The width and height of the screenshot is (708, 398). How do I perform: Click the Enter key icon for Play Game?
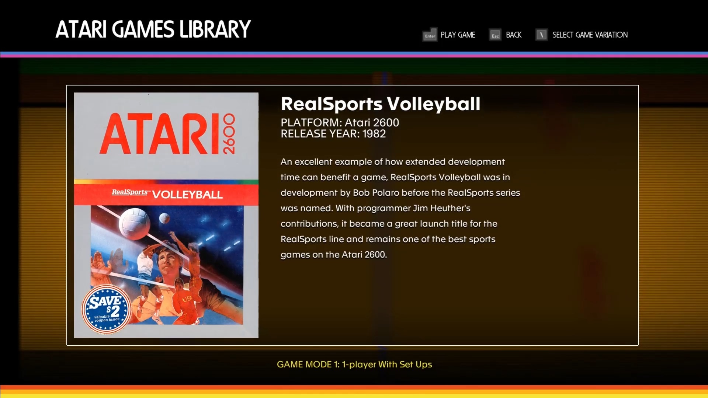(430, 35)
